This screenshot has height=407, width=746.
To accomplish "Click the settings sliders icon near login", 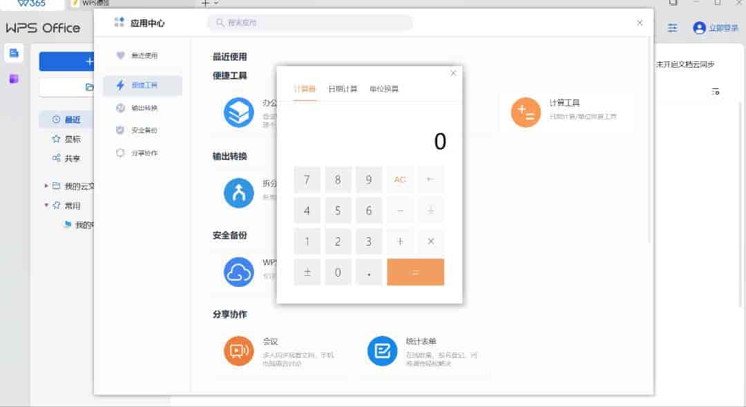I will [672, 28].
